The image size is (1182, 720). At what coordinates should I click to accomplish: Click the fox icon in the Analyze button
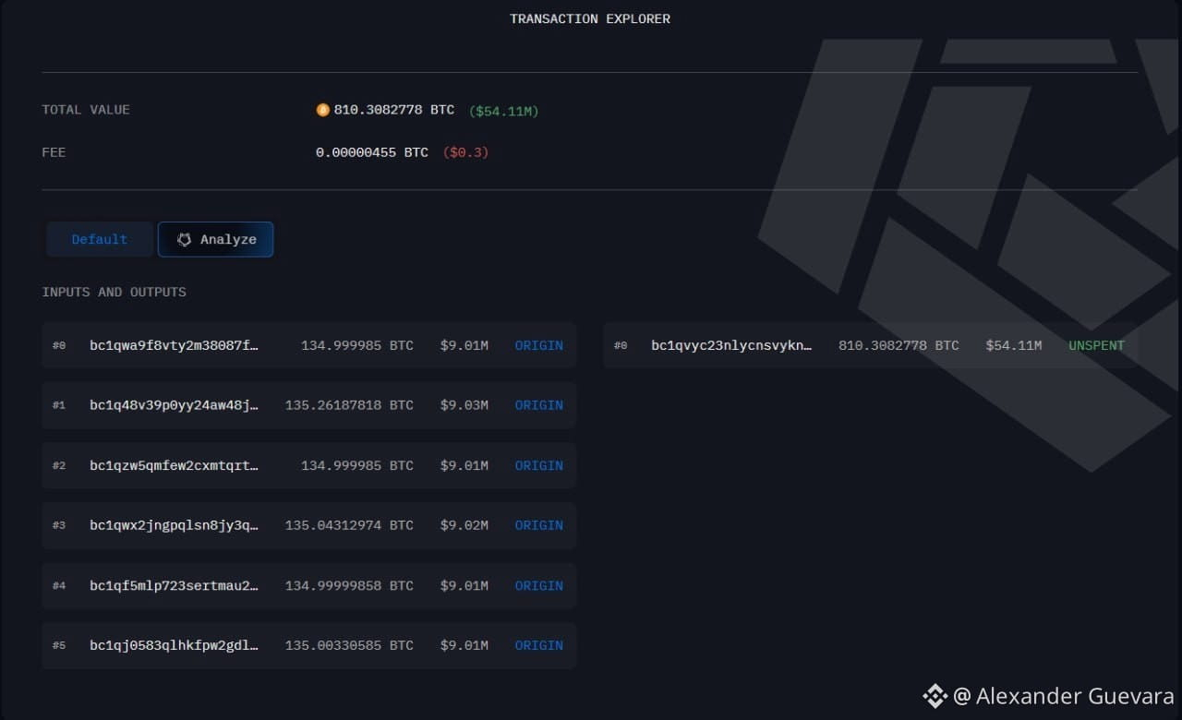click(x=184, y=239)
